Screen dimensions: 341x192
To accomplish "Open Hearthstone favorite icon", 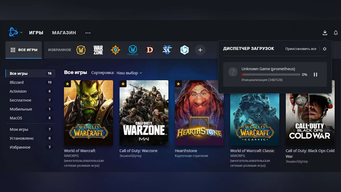I will tap(115, 50).
